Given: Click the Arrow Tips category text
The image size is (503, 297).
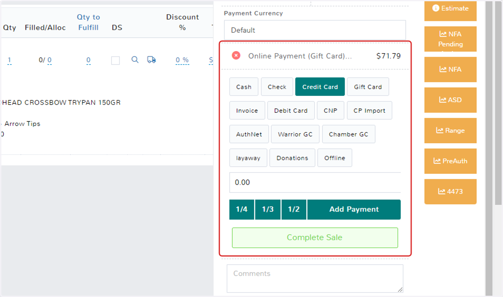Looking at the screenshot, I should pyautogui.click(x=22, y=124).
